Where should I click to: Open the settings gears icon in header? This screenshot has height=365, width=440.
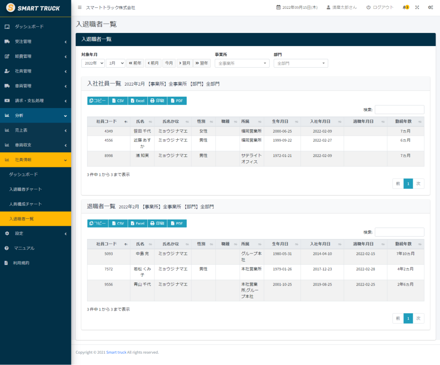(430, 7)
